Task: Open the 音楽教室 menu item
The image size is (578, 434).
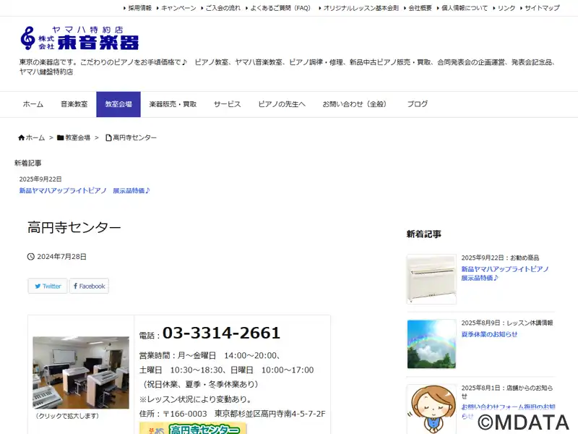Action: coord(74,104)
